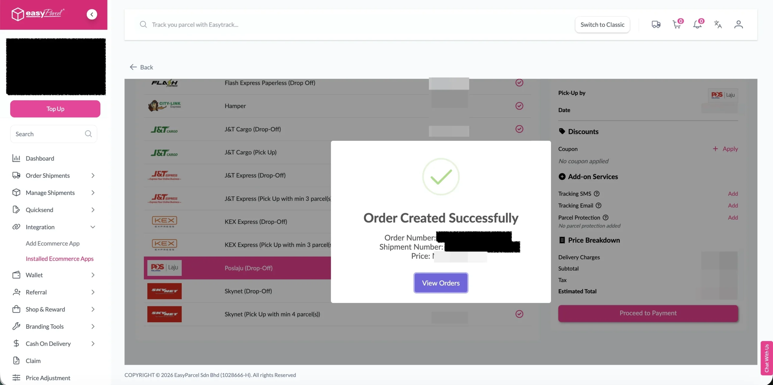Open the Dashboard menu item
This screenshot has width=773, height=385.
40,158
